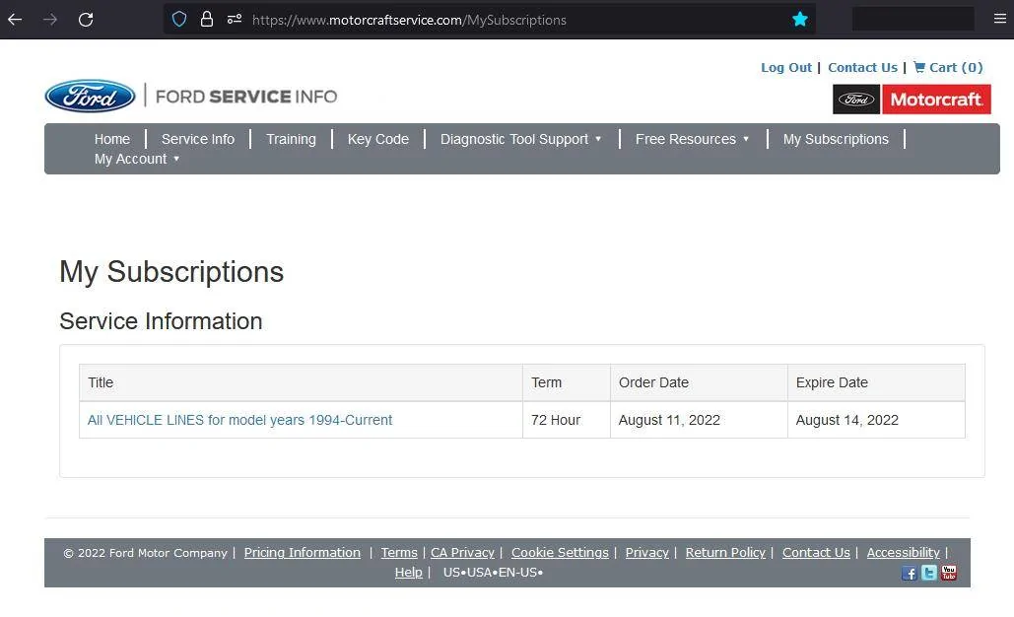The width and height of the screenshot is (1014, 617).
Task: Open the Twitter icon in footer
Action: (x=928, y=573)
